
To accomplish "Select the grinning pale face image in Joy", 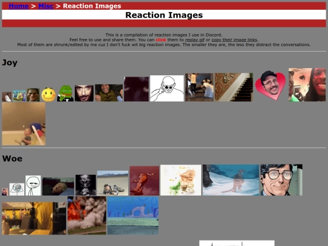I will click(x=33, y=95).
